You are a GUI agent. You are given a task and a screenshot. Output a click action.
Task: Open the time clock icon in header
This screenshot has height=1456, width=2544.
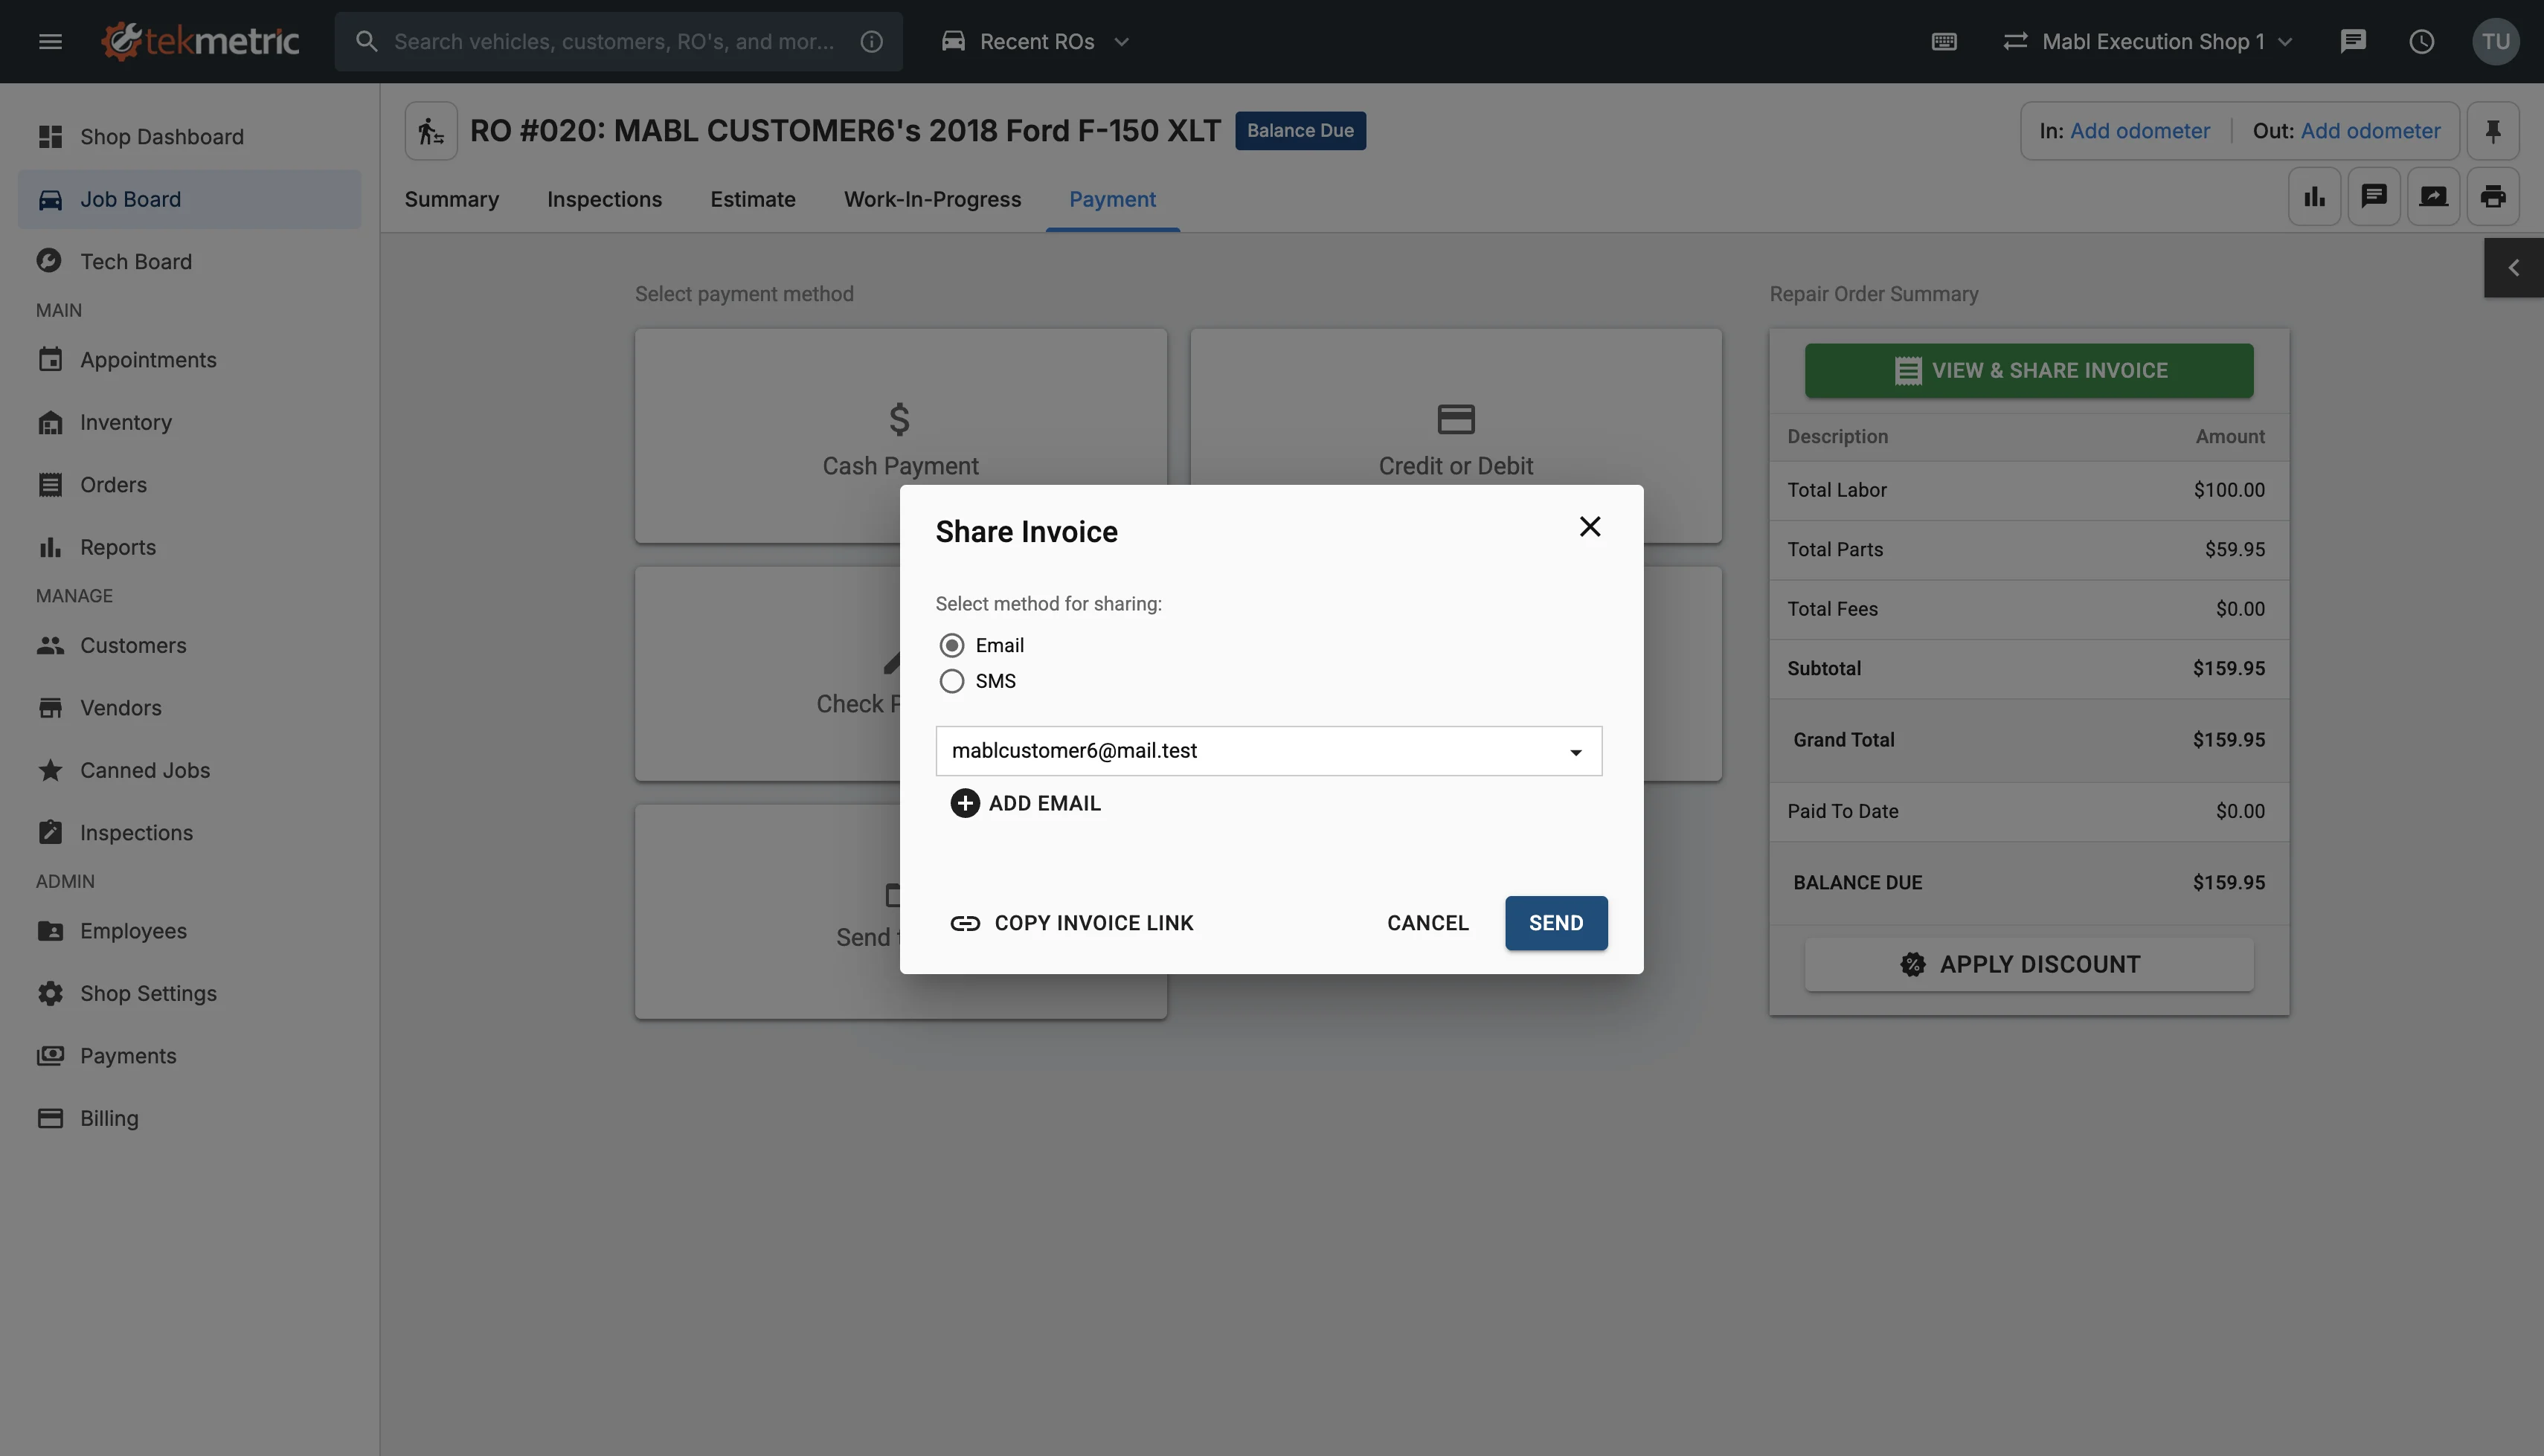click(x=2421, y=42)
